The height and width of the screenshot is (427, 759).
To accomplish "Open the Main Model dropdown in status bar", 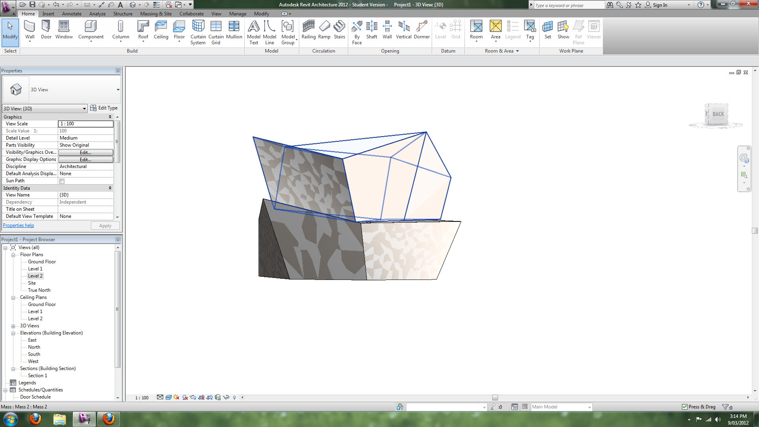I will click(589, 407).
